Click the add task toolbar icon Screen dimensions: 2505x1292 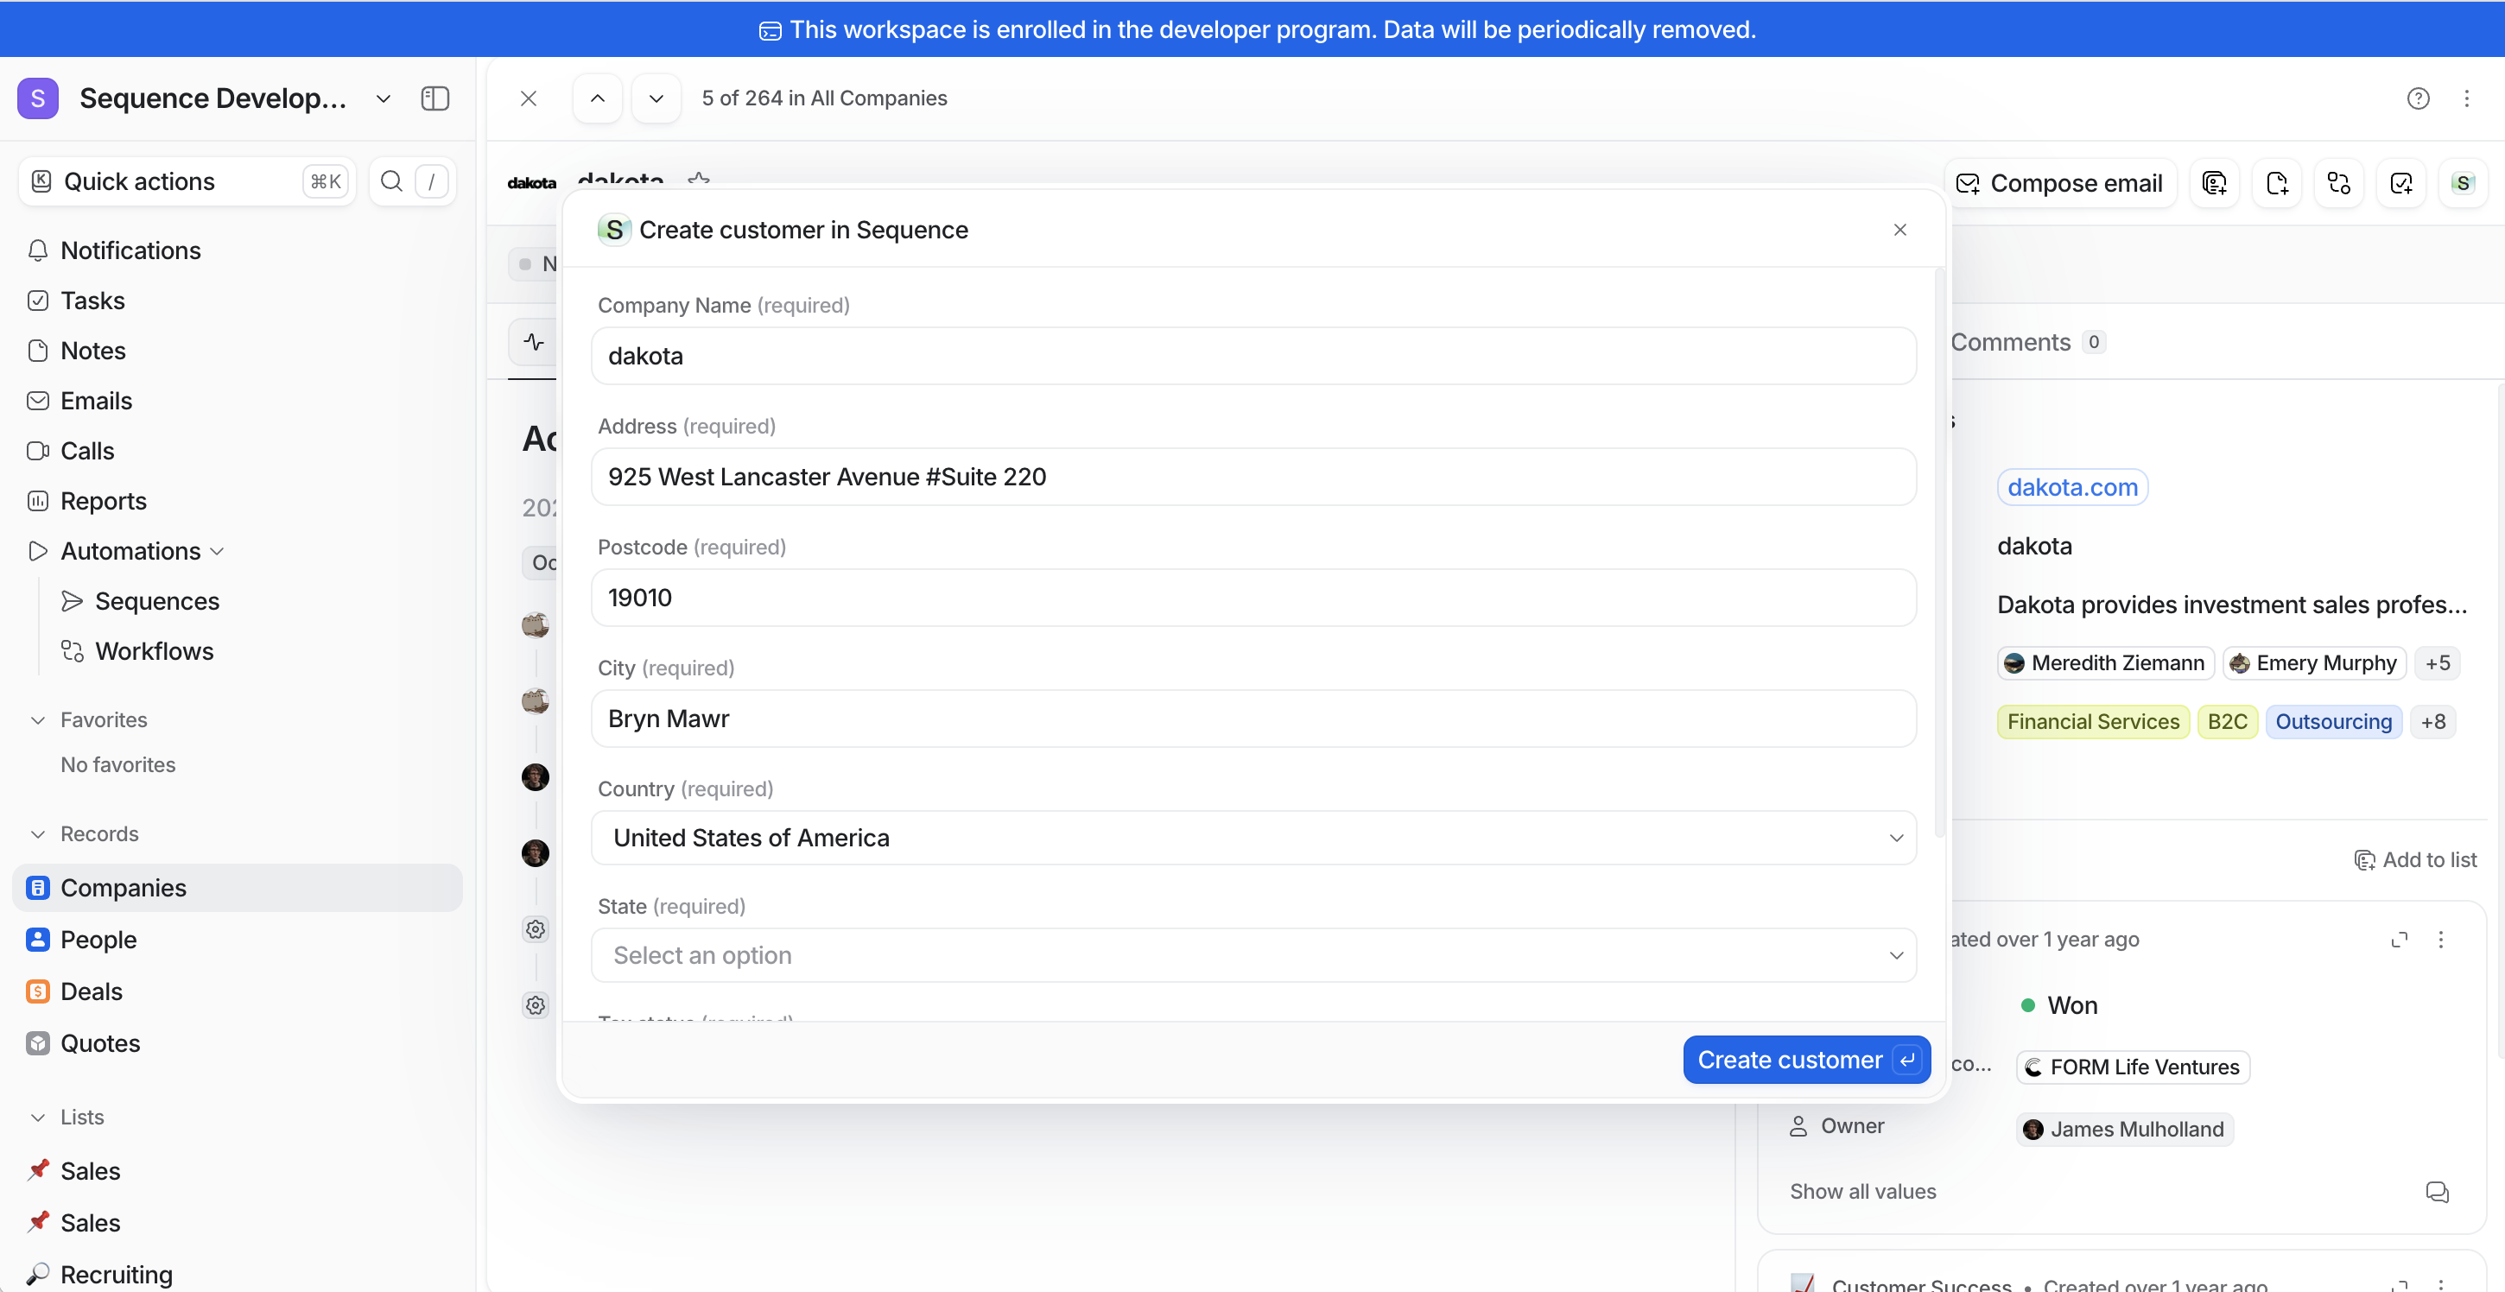coord(2401,183)
